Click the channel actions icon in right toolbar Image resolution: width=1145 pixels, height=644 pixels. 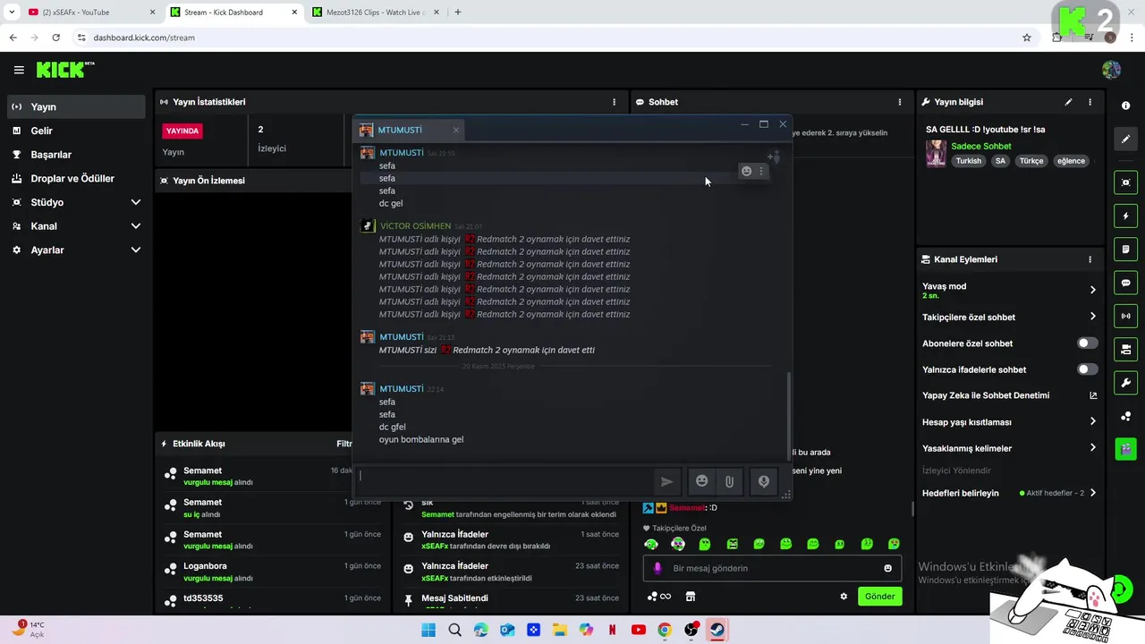(x=1125, y=349)
